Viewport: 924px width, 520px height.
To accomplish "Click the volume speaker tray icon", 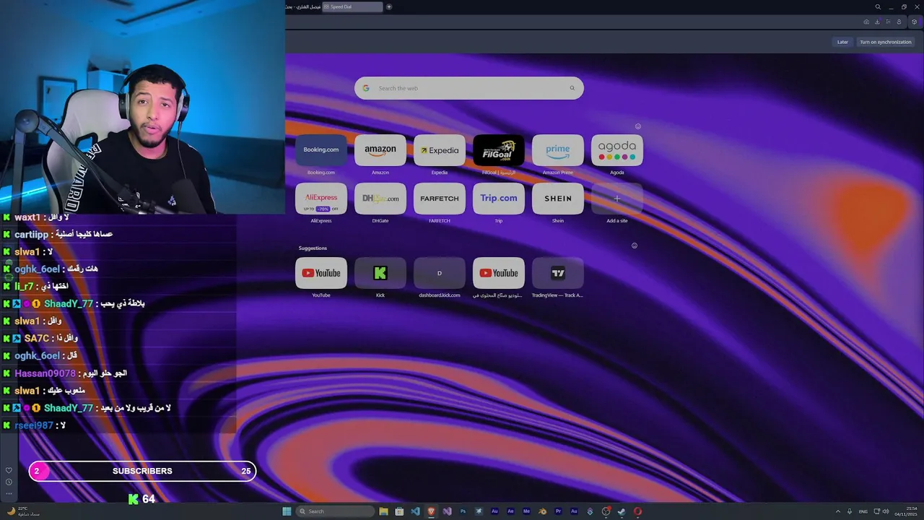I will pyautogui.click(x=886, y=511).
